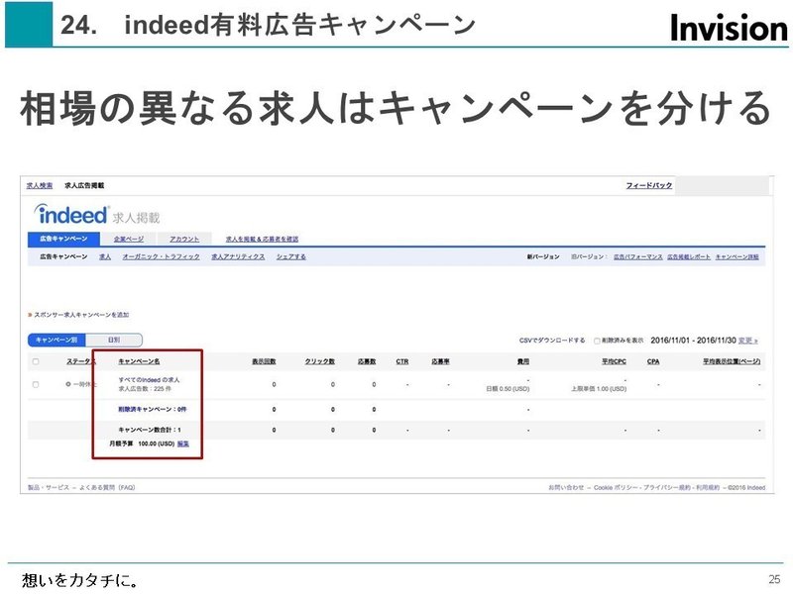
Task: Open the すべてのIndeedの求人 campaign
Action: point(149,379)
